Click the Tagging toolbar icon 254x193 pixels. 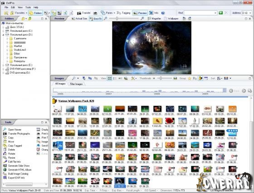[x=123, y=13]
